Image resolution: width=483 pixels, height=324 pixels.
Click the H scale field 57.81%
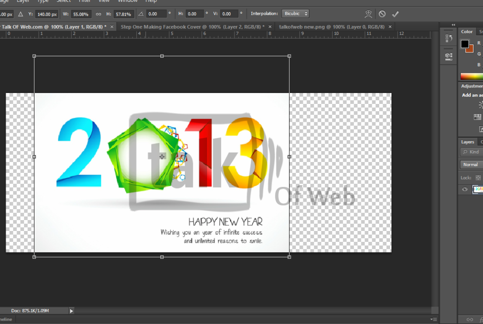(x=124, y=14)
